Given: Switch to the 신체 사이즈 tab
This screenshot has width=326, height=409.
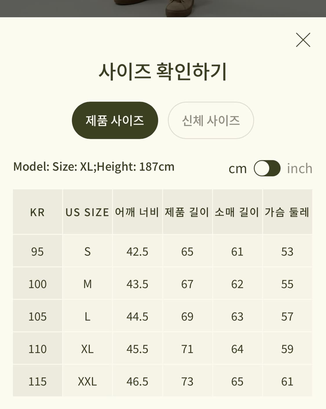Looking at the screenshot, I should [x=211, y=120].
